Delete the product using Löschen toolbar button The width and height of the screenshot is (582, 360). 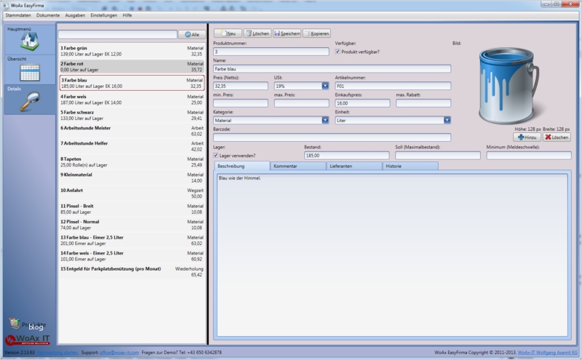pyautogui.click(x=257, y=33)
